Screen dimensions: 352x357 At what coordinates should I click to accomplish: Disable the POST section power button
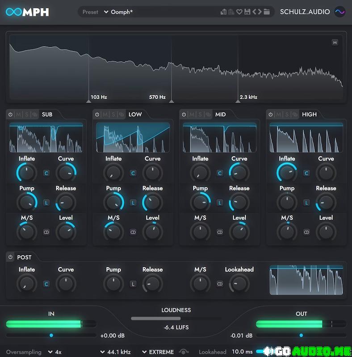(10, 257)
